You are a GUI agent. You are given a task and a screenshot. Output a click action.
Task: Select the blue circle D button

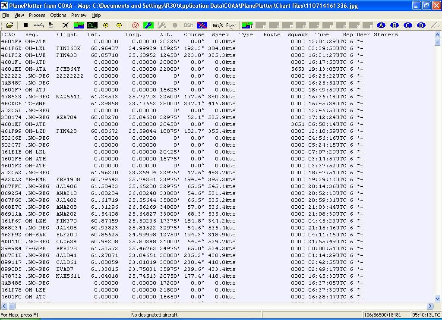[421, 25]
